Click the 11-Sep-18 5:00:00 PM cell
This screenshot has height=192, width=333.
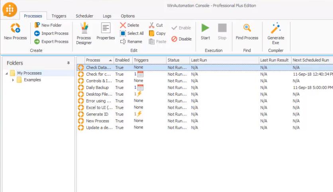click(313, 87)
